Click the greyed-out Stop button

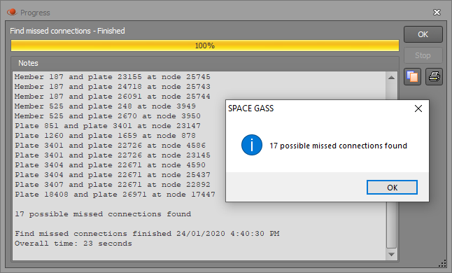(423, 55)
